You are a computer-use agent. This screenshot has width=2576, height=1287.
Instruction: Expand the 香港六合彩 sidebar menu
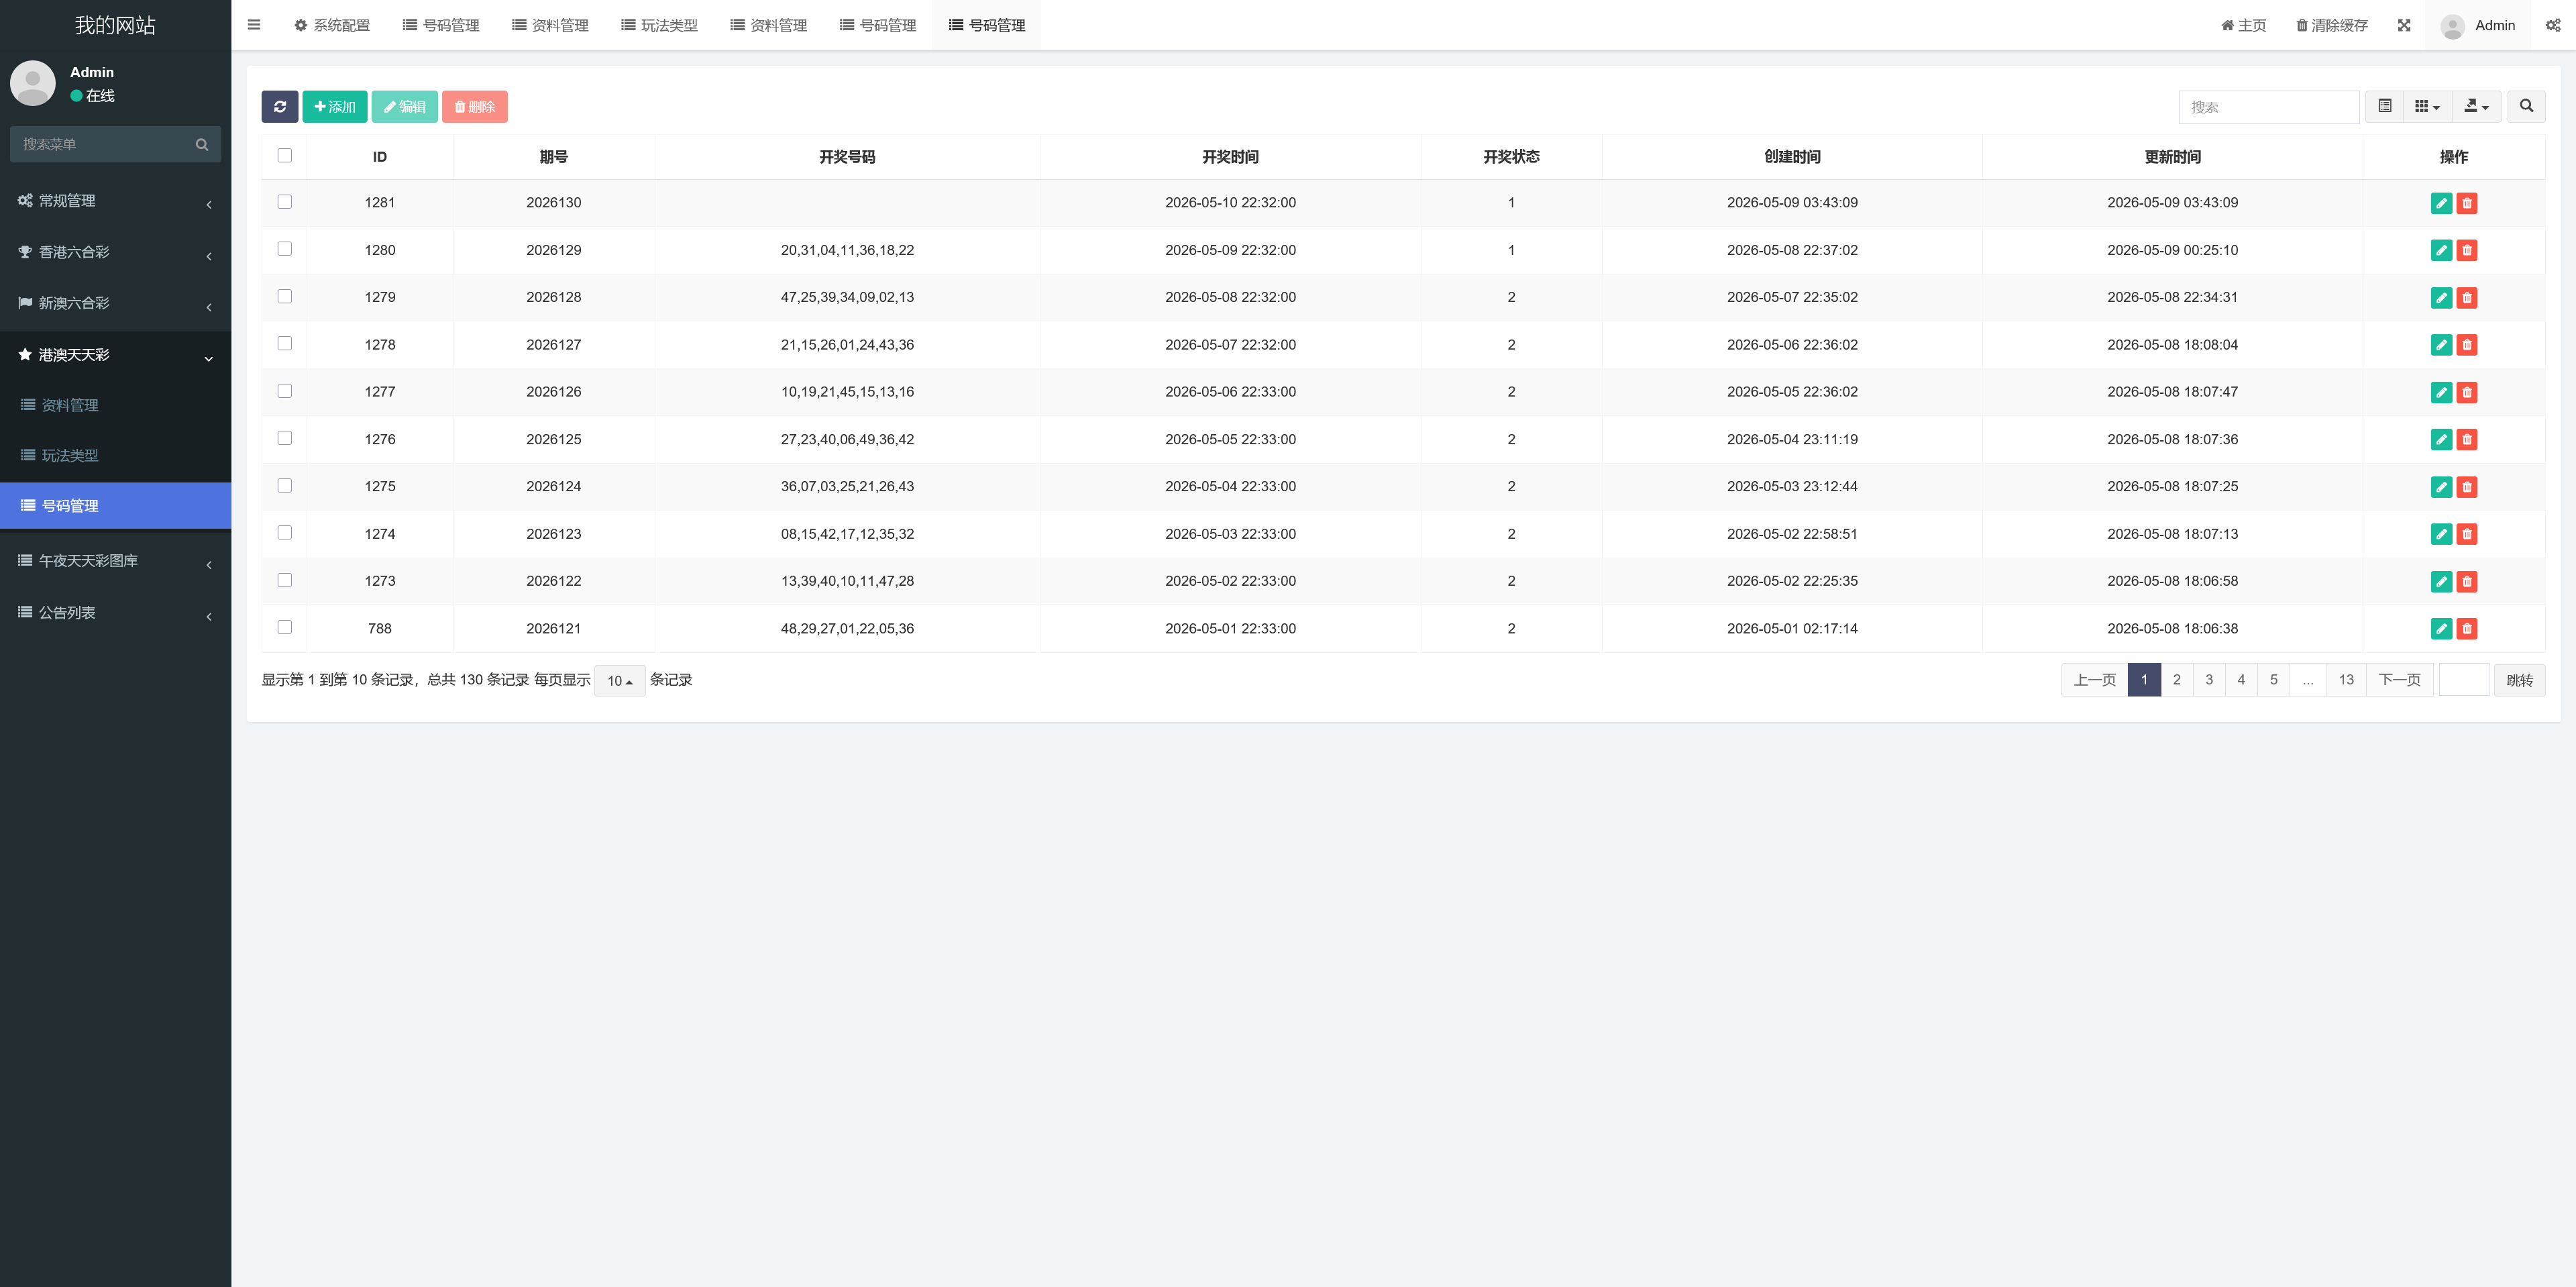(115, 252)
